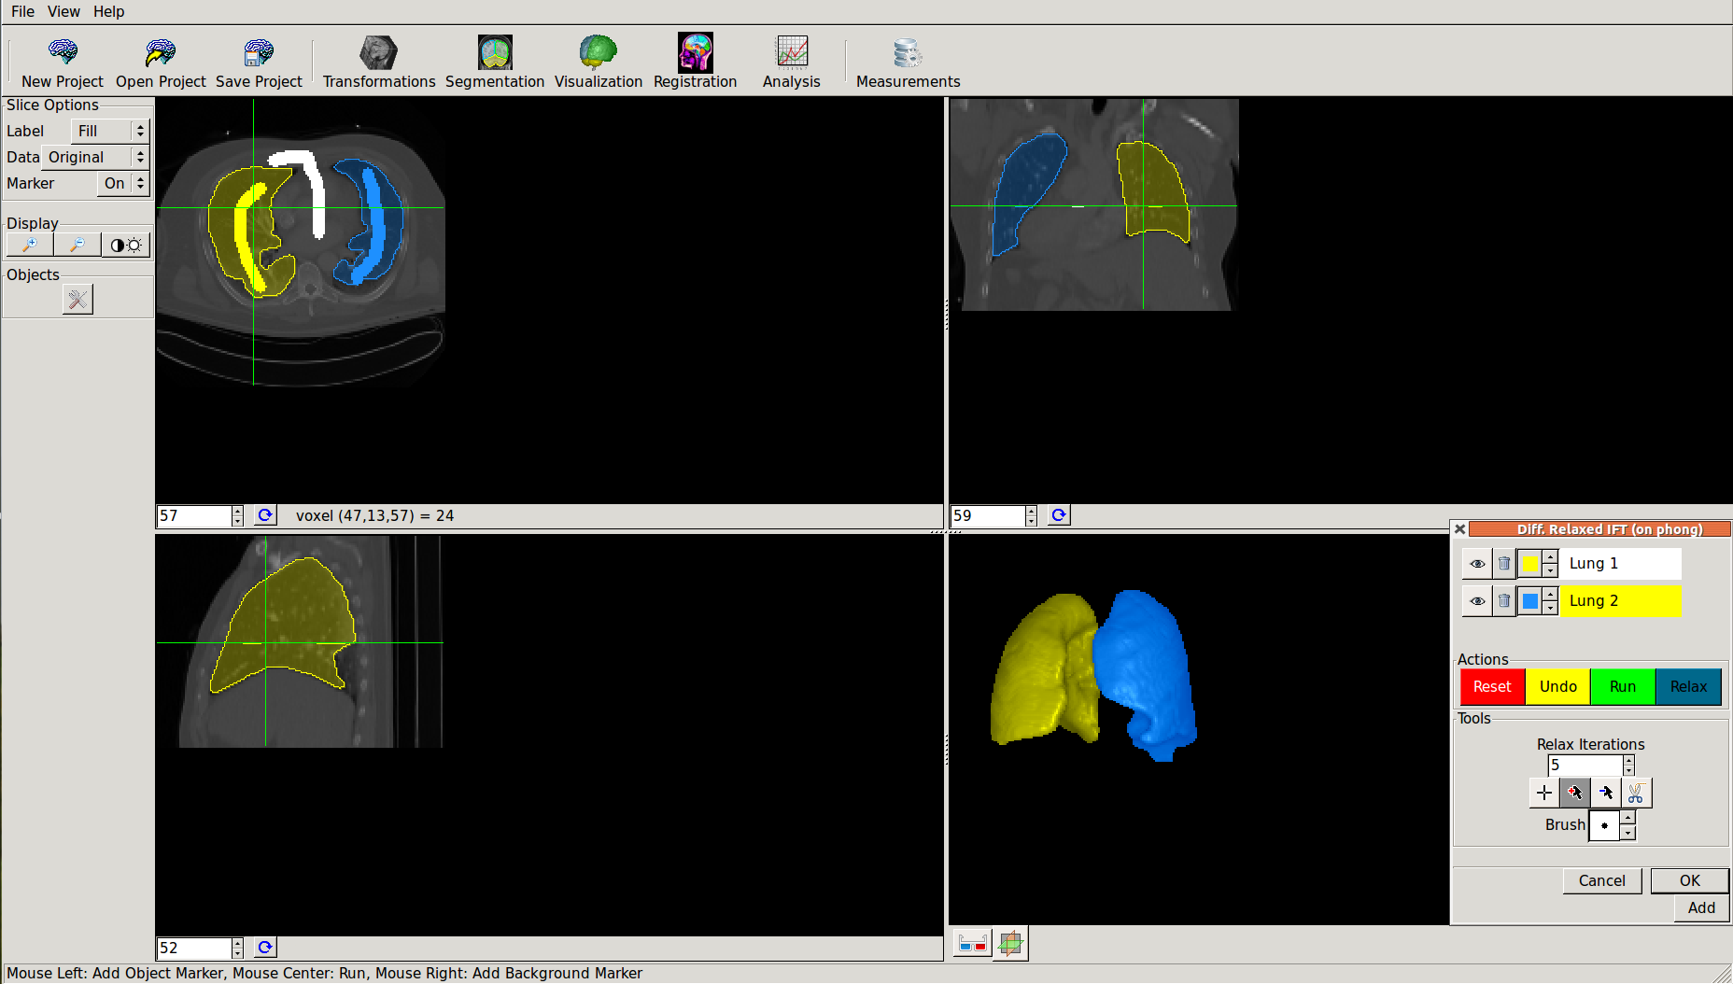Toggle visibility of Lung 1
The width and height of the screenshot is (1733, 984).
point(1477,564)
